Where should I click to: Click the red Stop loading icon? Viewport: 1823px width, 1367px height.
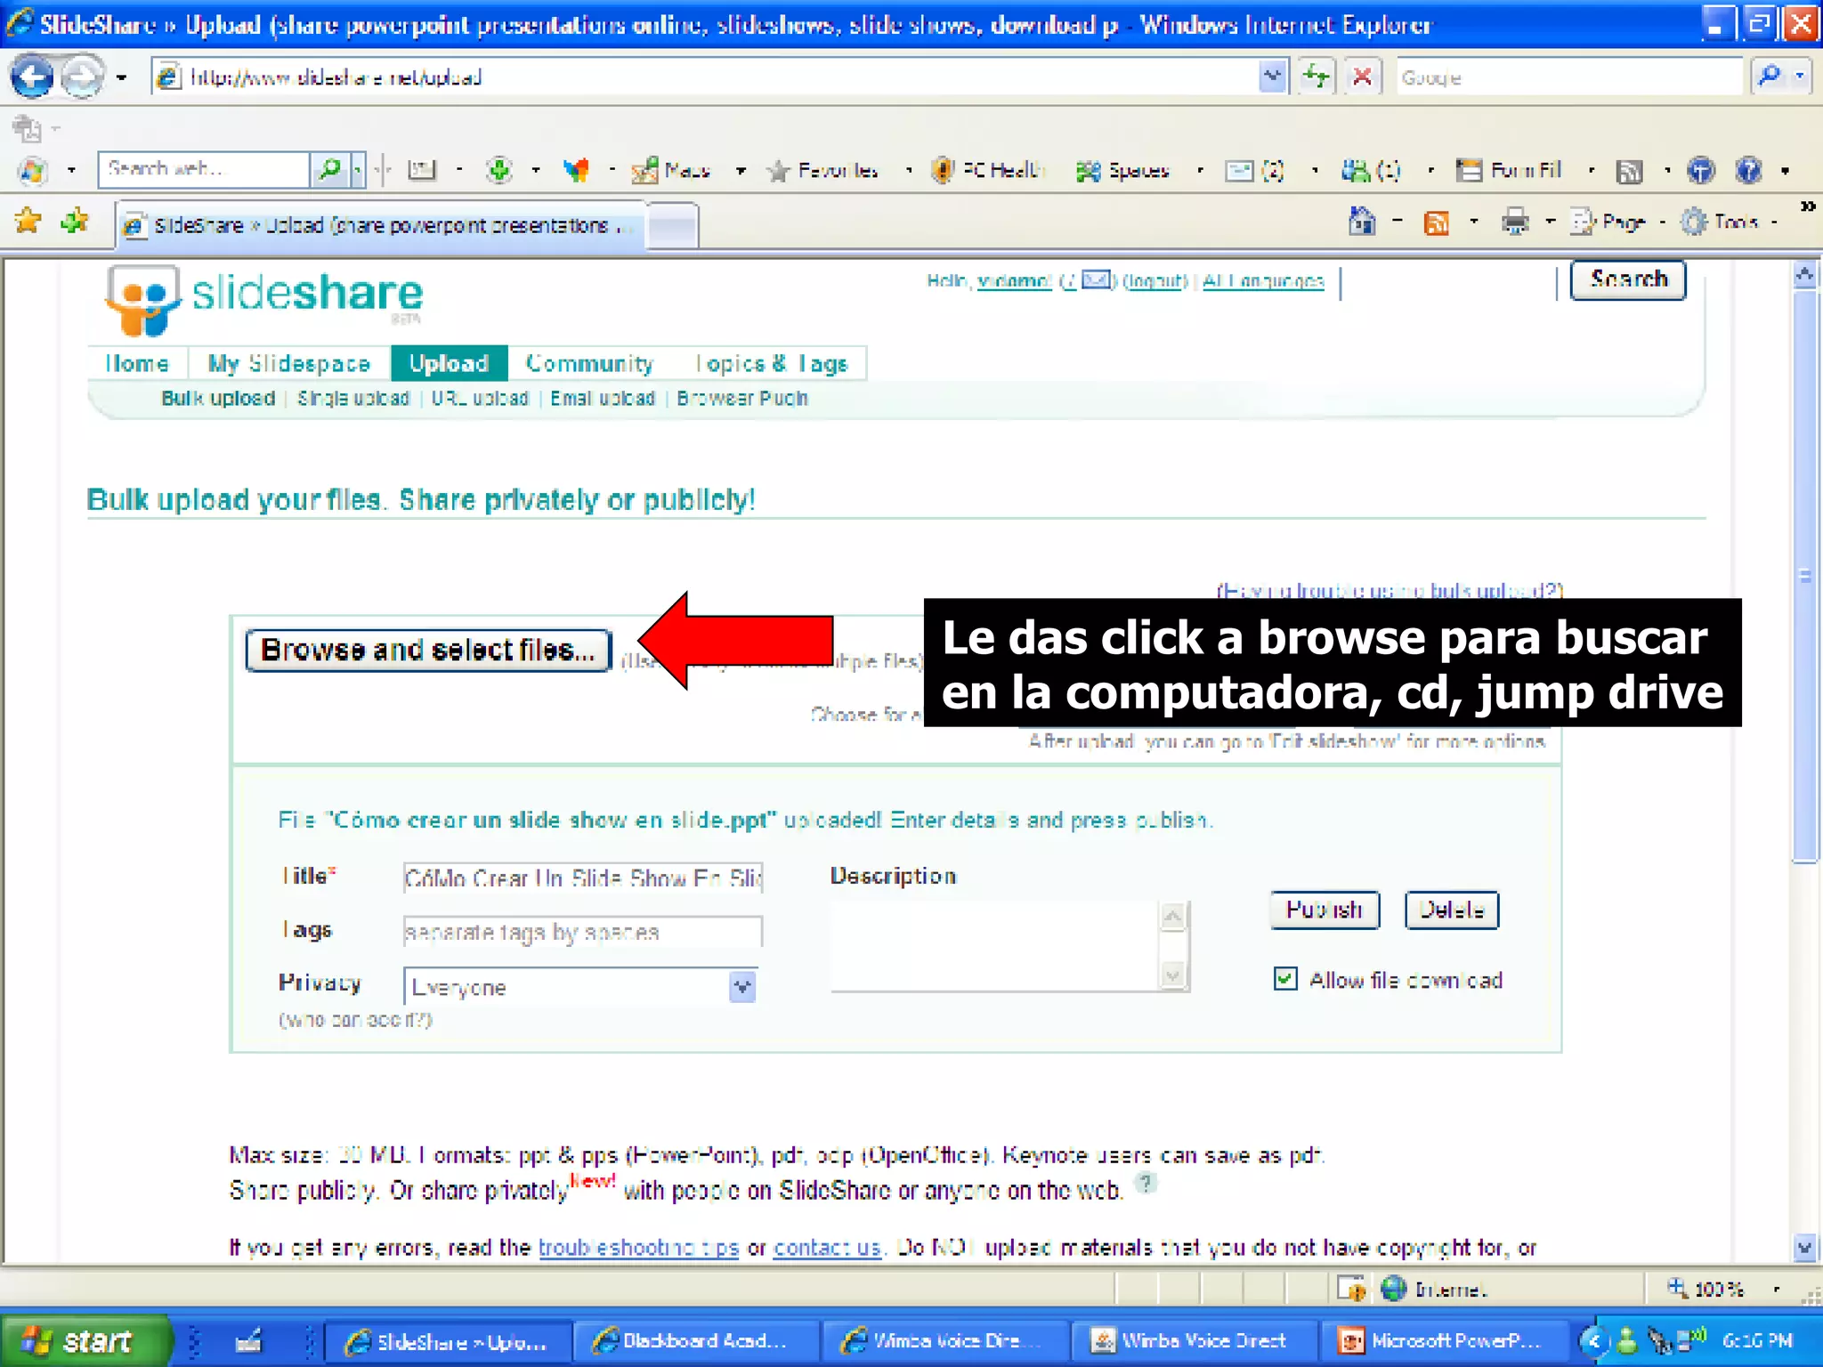point(1362,77)
